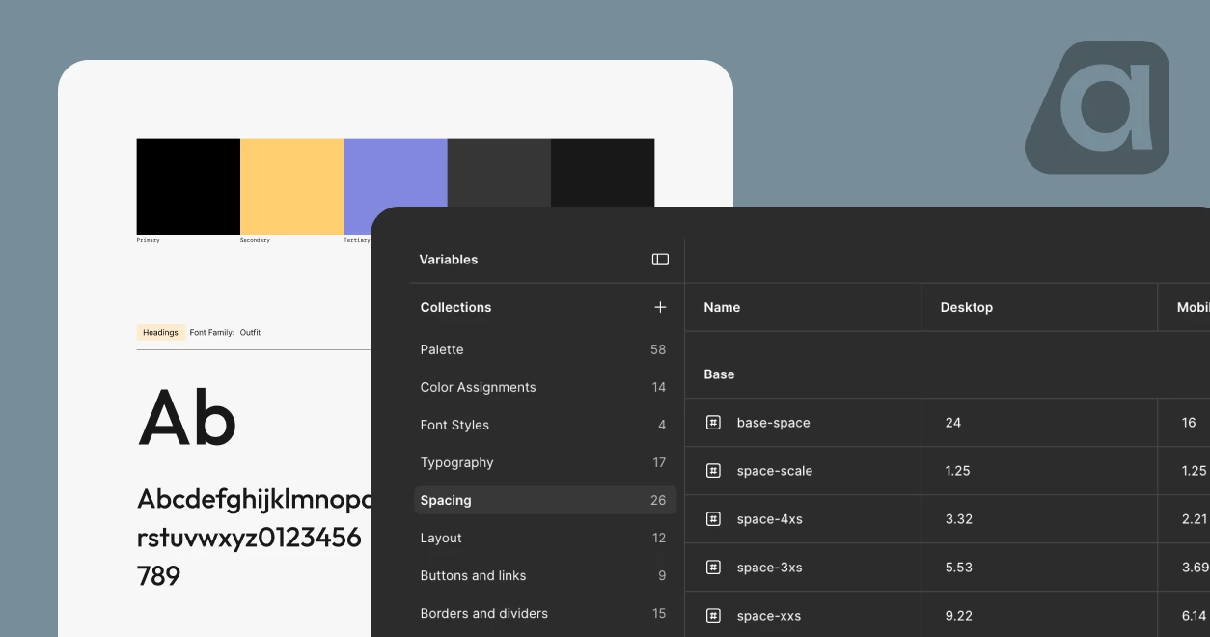Toggle the Variables sidebar panel icon

(660, 260)
